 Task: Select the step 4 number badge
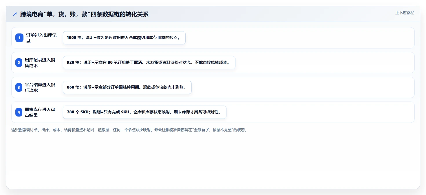19,112
